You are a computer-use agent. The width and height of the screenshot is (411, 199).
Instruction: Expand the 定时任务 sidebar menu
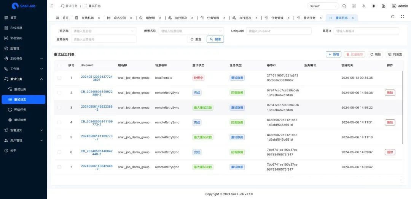(x=23, y=58)
